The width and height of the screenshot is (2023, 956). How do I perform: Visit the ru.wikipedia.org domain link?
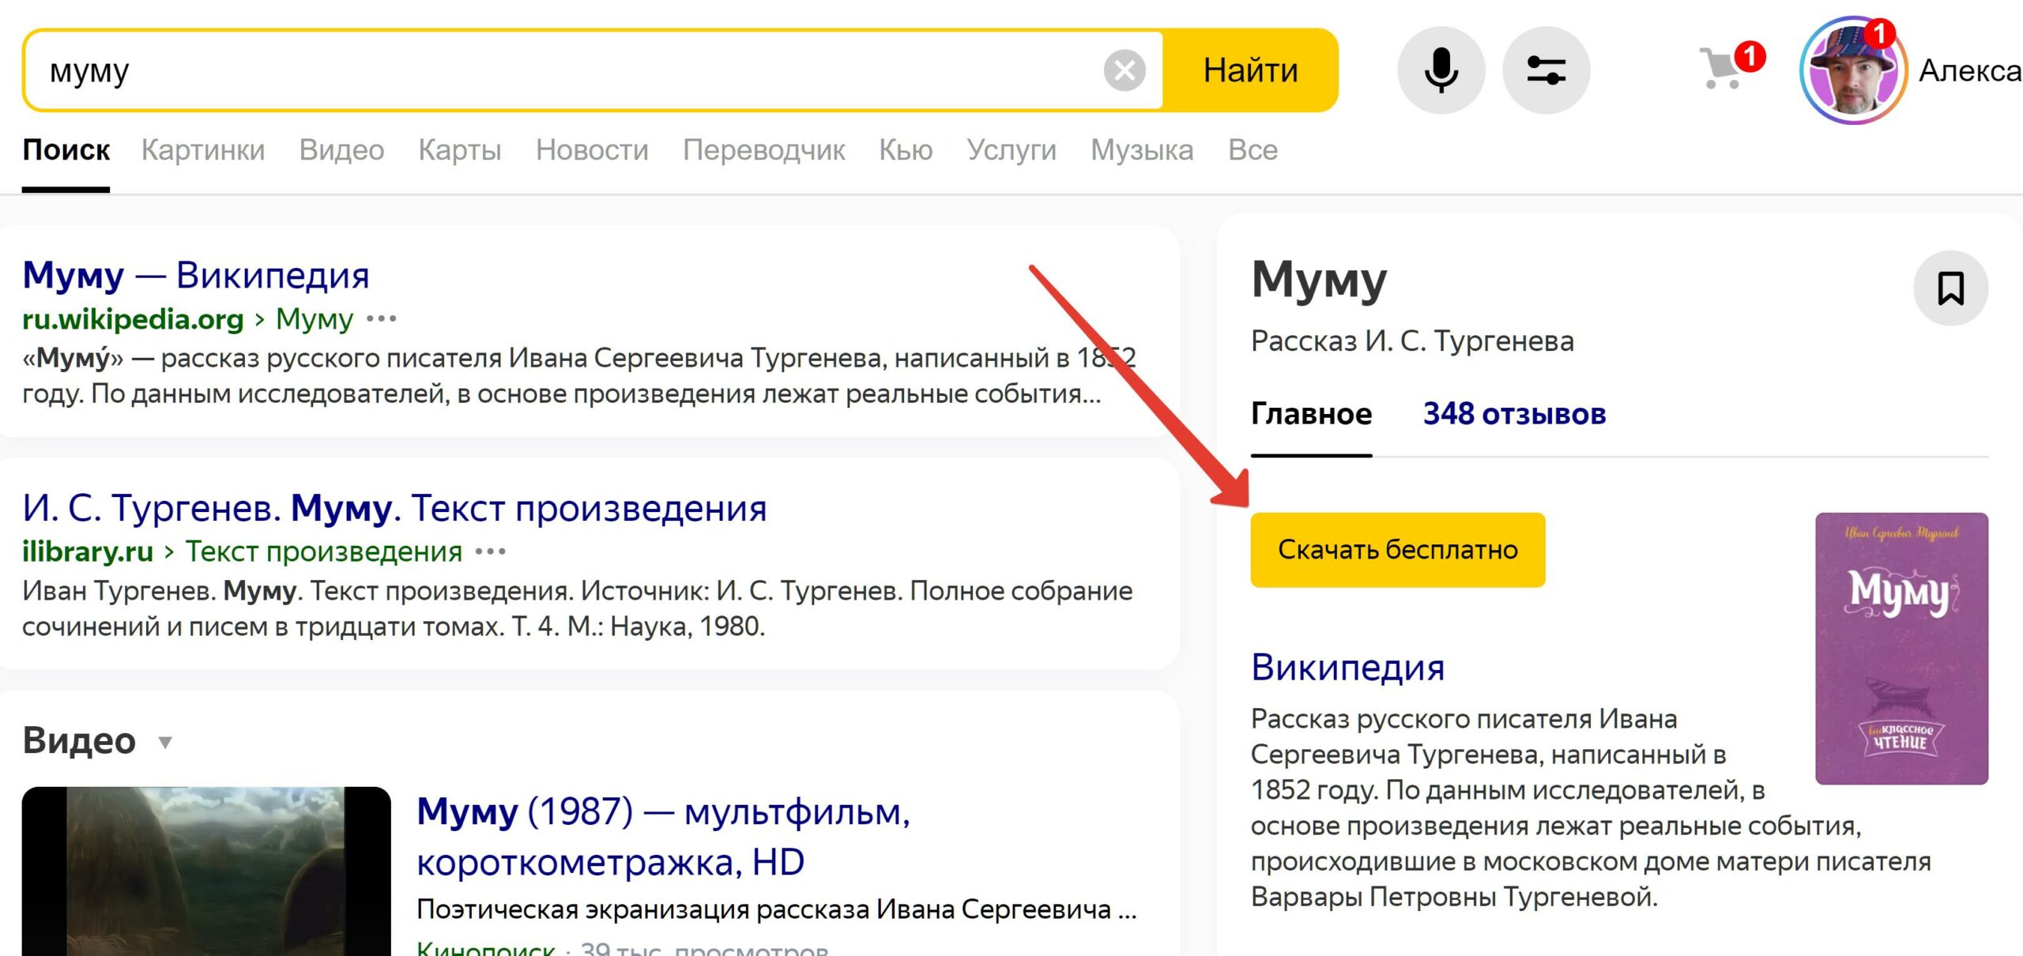133,319
